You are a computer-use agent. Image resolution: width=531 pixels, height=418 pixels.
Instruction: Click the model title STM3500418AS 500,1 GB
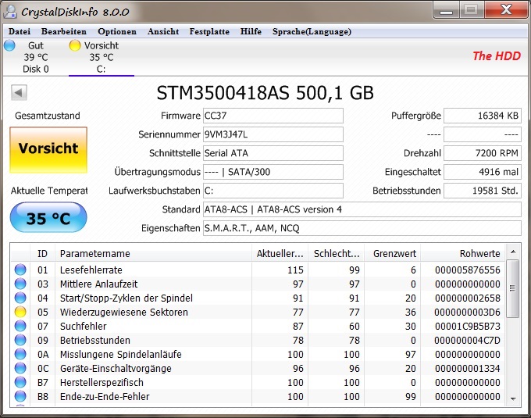click(x=265, y=93)
